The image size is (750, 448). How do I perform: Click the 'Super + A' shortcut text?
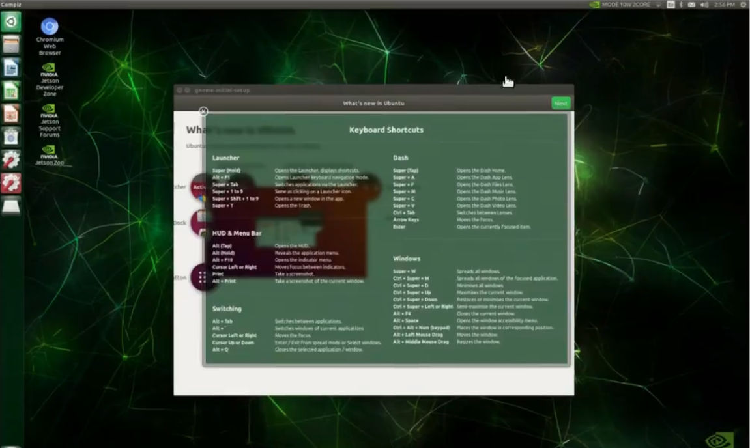click(x=404, y=177)
